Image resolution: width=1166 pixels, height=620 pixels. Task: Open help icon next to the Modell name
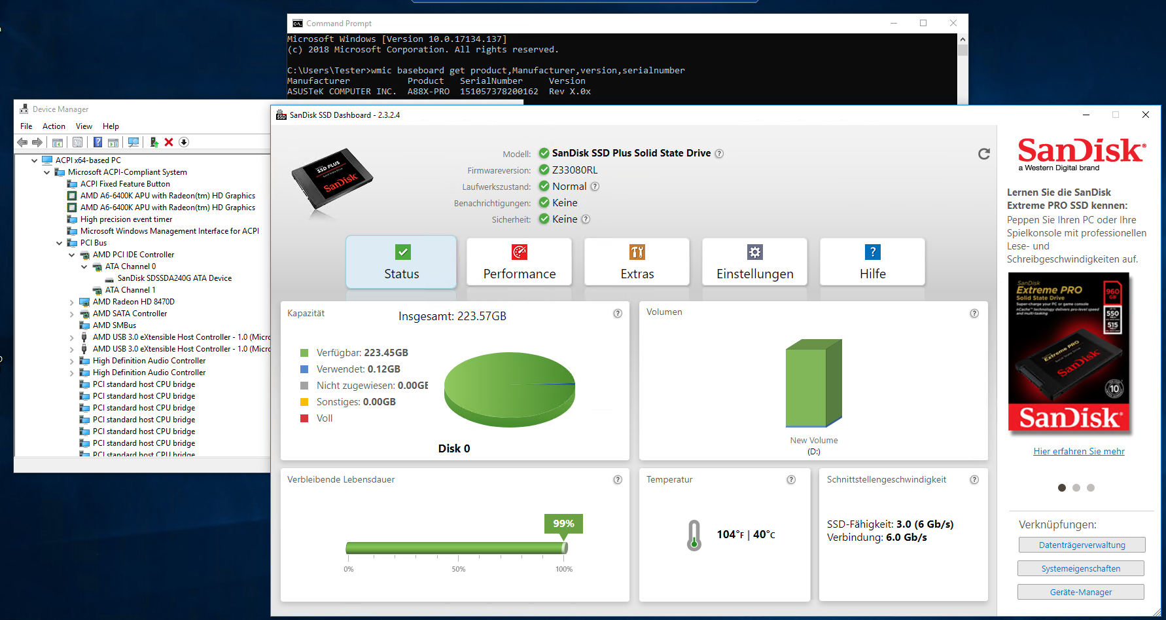pos(719,153)
